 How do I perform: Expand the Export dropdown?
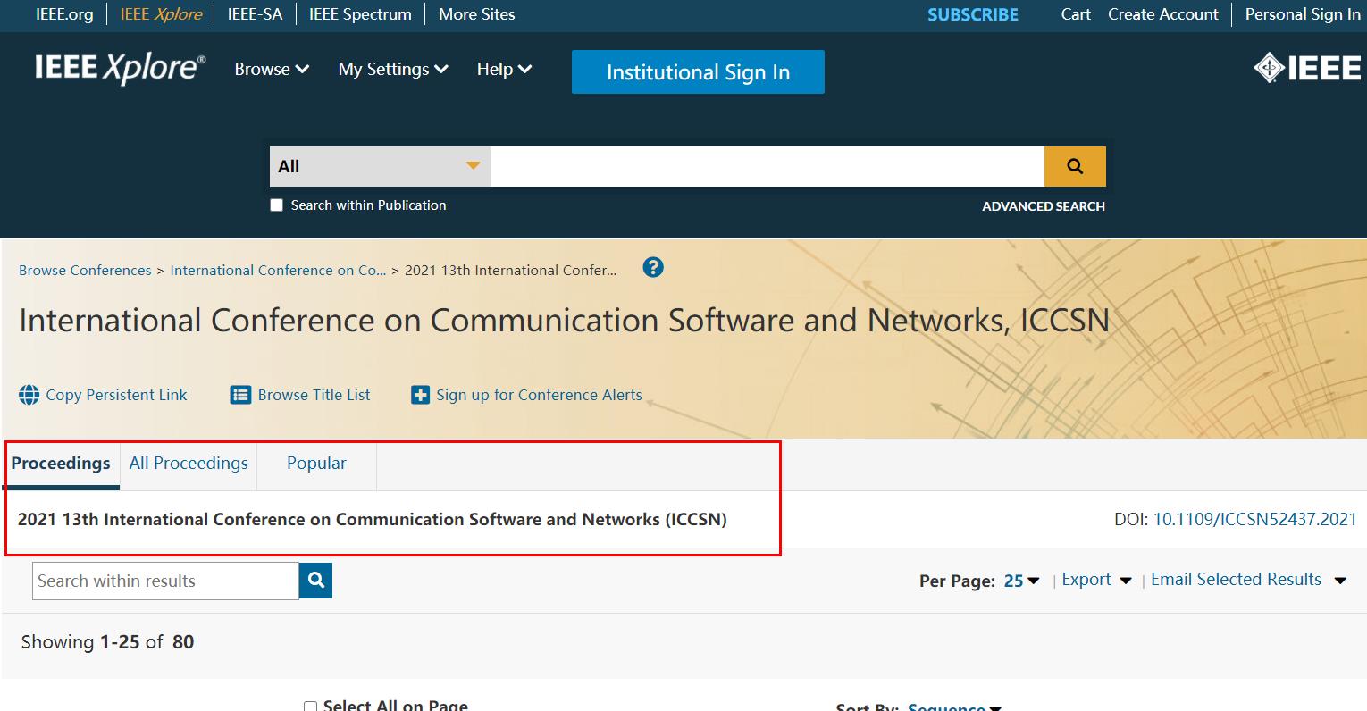point(1097,580)
